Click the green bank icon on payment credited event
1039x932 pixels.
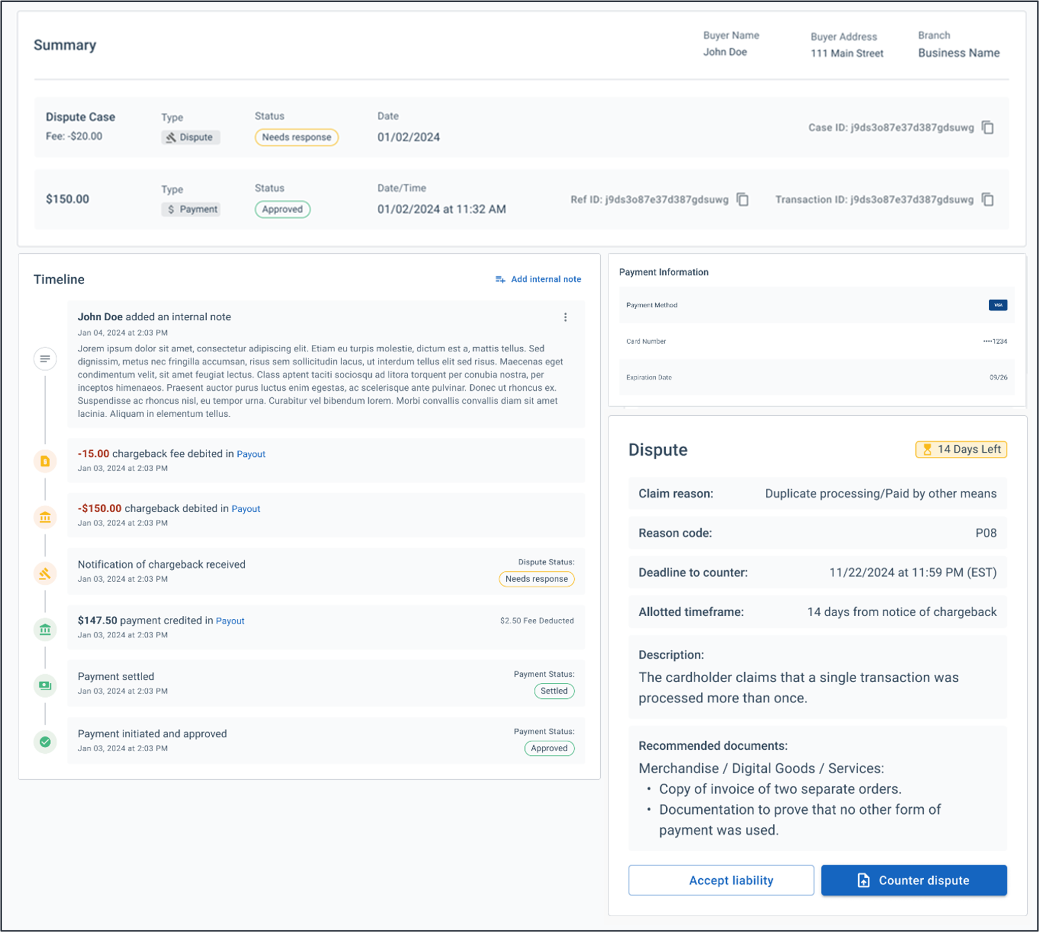tap(45, 629)
